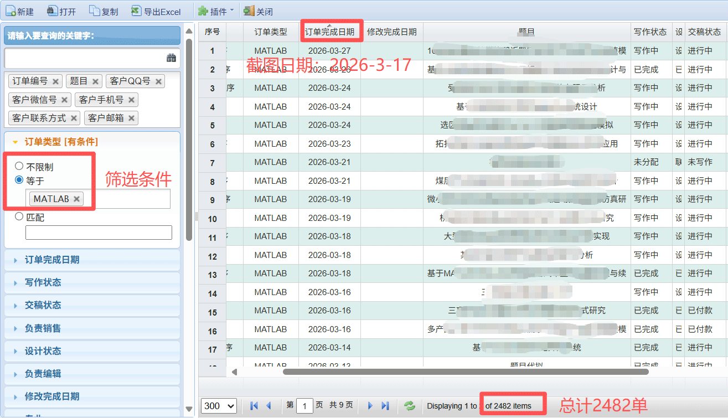Remove the 客户QQ号 keyword tag
The image size is (728, 418).
[x=158, y=81]
